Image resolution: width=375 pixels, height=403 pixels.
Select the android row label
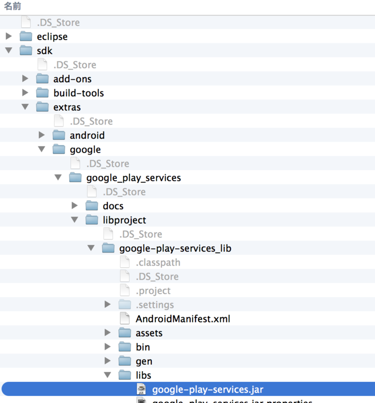coord(87,135)
